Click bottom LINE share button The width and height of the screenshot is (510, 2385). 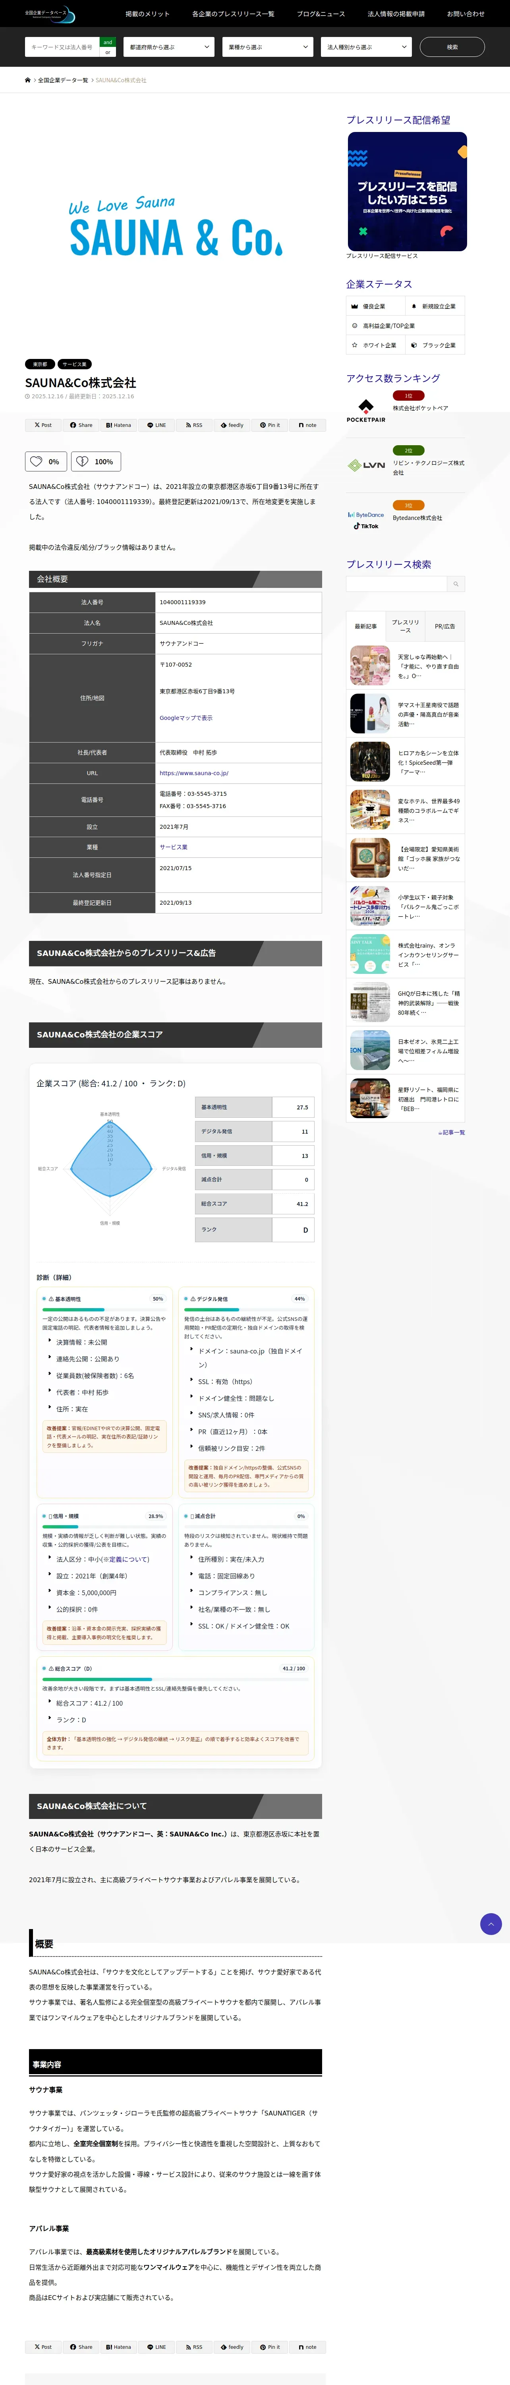coord(156,2347)
